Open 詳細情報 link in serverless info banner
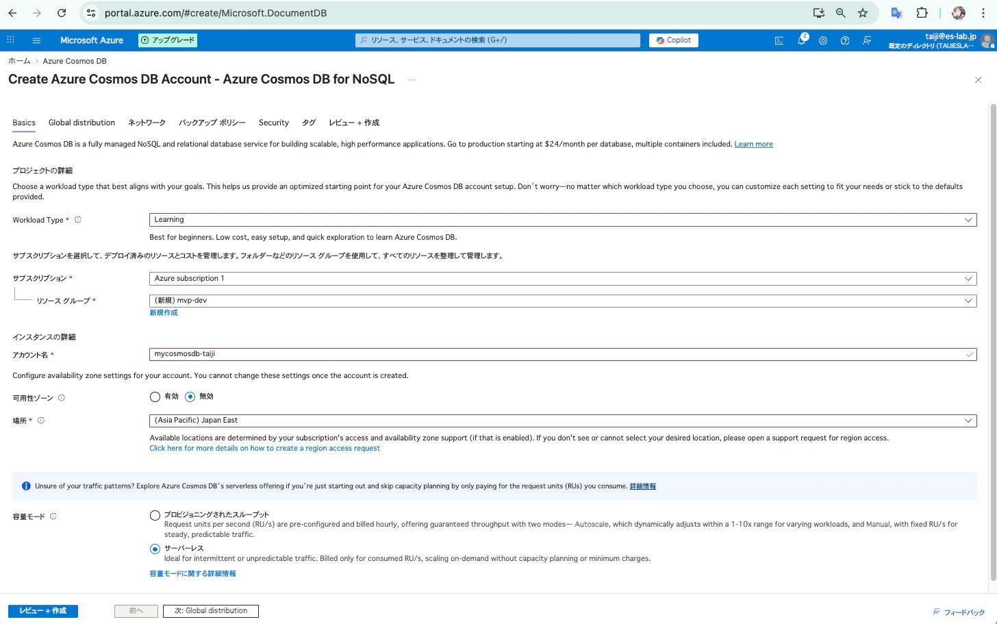Image resolution: width=997 pixels, height=624 pixels. coord(642,486)
